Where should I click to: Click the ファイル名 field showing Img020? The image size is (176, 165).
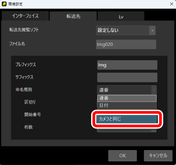coord(126,44)
